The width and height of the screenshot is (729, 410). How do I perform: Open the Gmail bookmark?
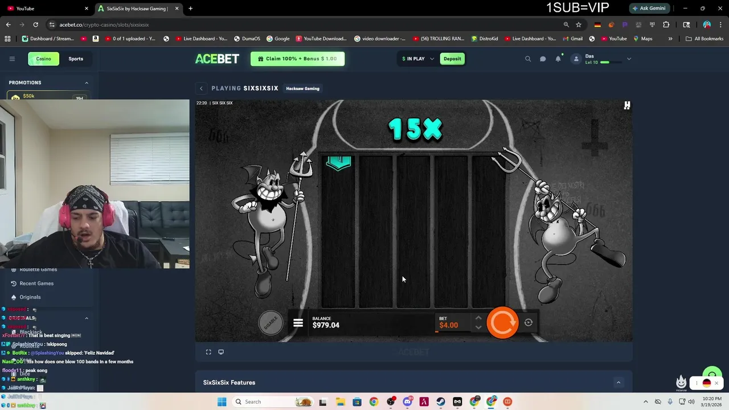pos(572,39)
